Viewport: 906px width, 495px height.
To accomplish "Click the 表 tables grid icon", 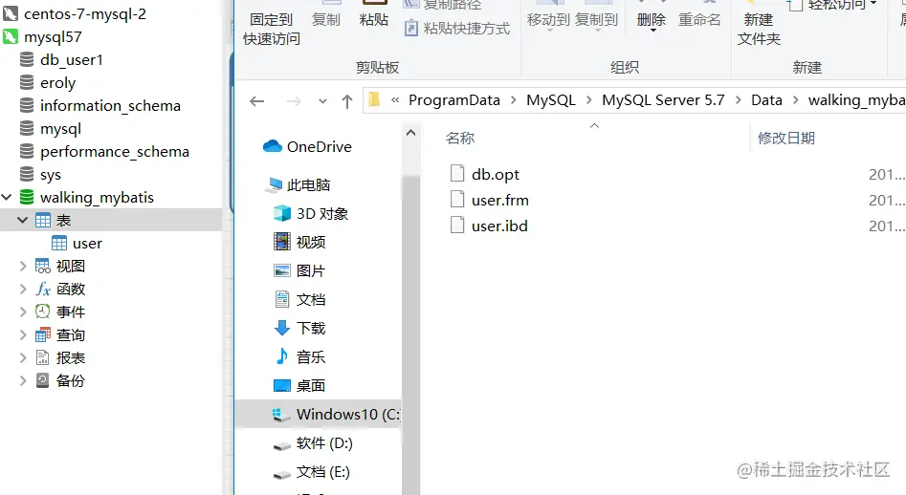I will pos(43,221).
